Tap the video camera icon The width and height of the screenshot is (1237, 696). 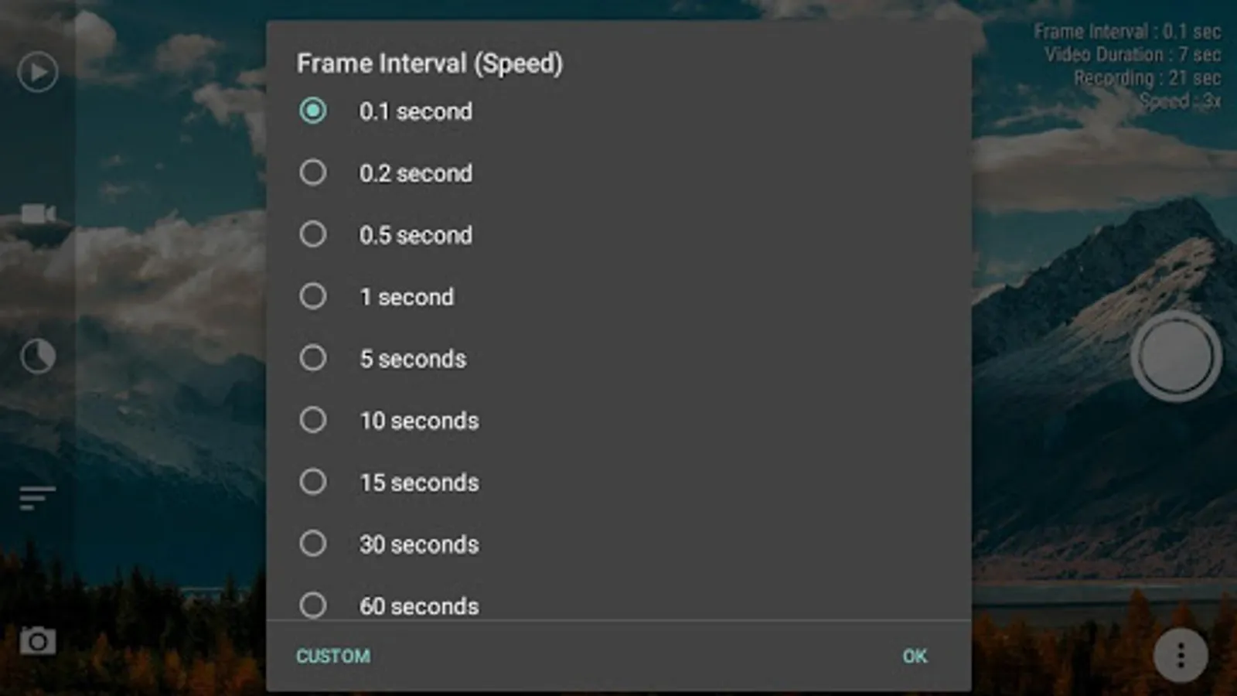[x=38, y=213]
